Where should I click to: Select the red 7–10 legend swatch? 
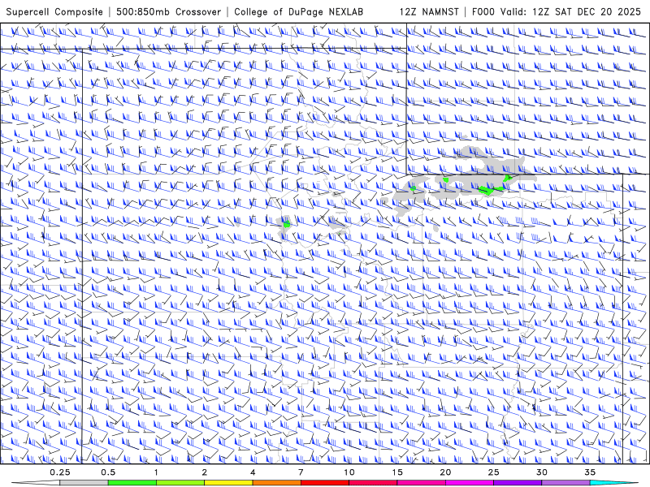pos(325,483)
